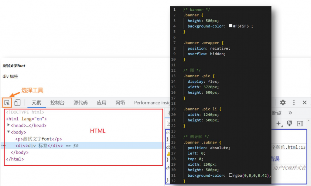Show more styles pane tabs chevron
The height and width of the screenshot is (186, 311).
coord(290,113)
